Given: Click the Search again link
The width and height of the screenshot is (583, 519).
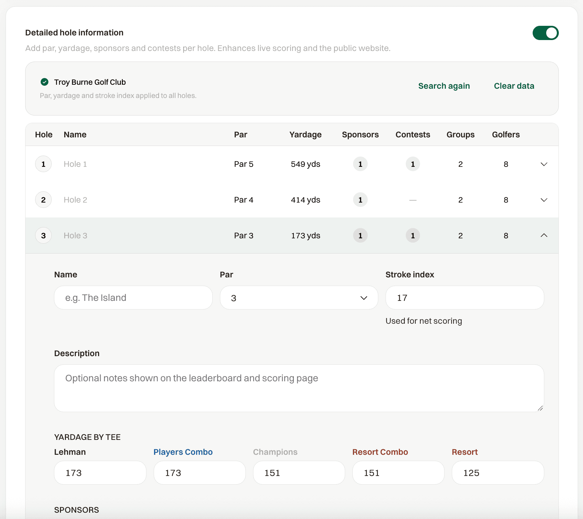Looking at the screenshot, I should click(x=444, y=86).
